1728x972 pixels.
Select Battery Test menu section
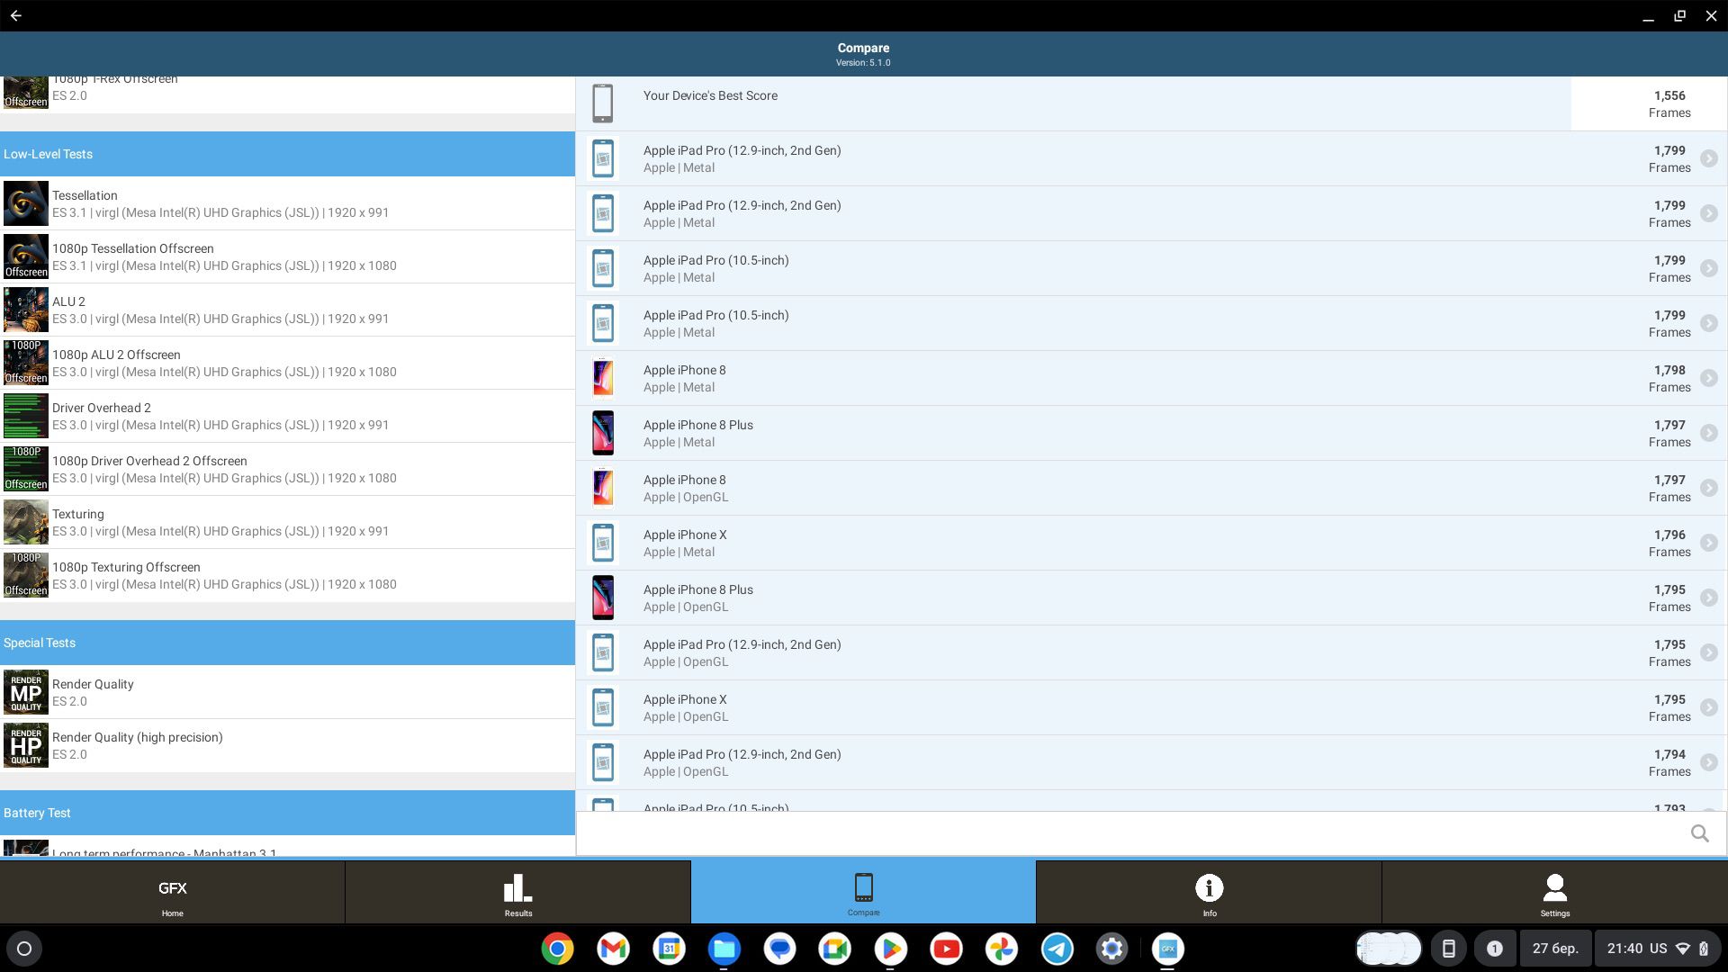pos(287,813)
